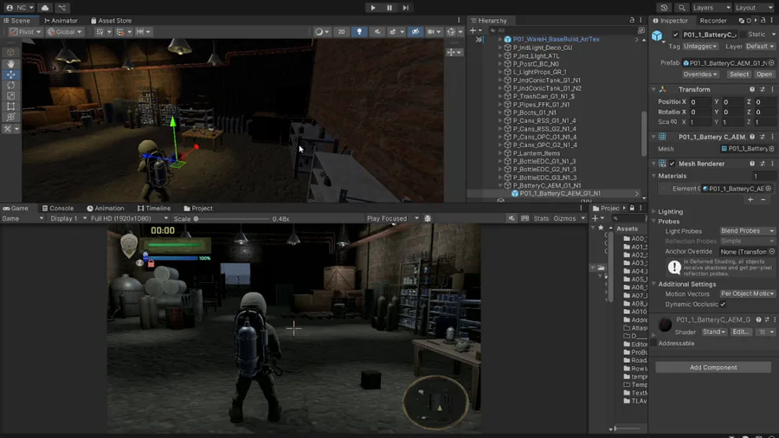The height and width of the screenshot is (438, 779).
Task: Click the shader Edit button
Action: coord(741,332)
